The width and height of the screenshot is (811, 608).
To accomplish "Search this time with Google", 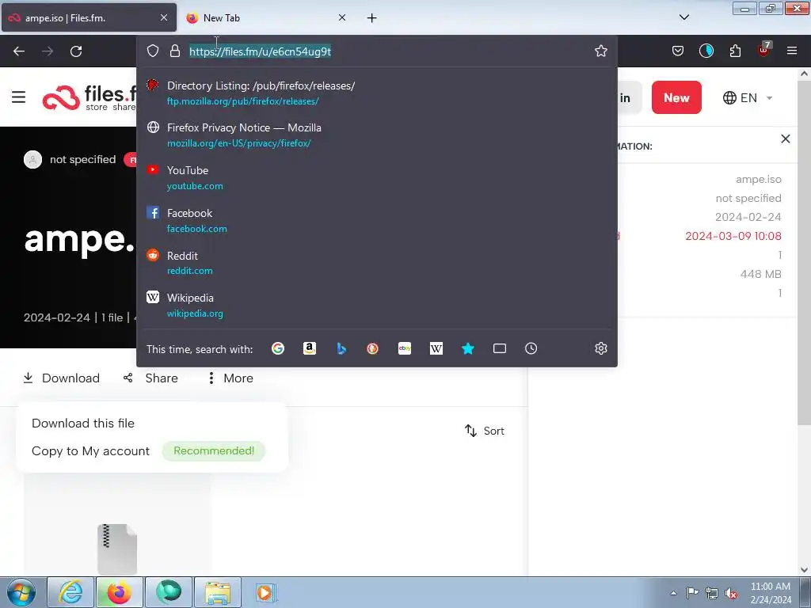I will click(x=278, y=348).
